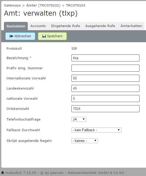Select the Ämterketten tab
146x176 pixels.
pyautogui.click(x=131, y=26)
